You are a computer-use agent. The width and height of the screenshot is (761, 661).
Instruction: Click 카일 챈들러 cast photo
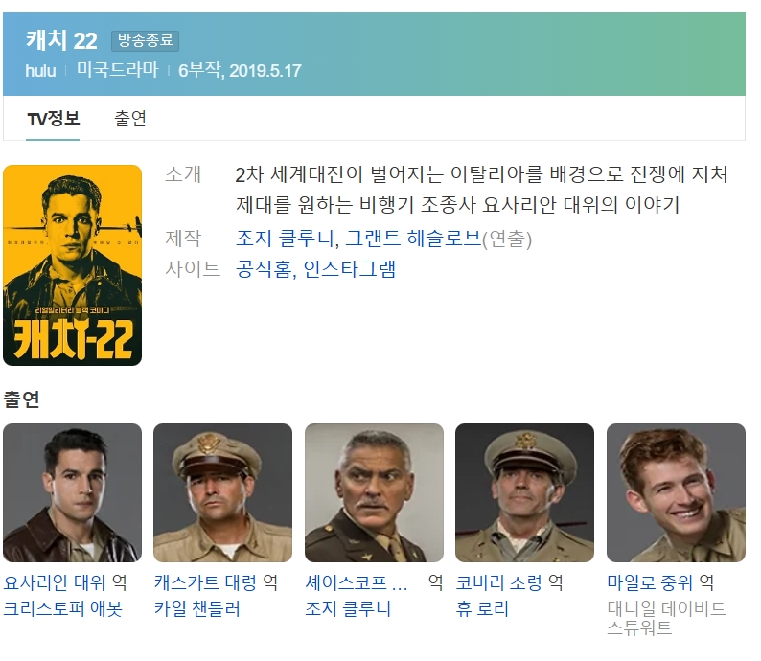222,492
